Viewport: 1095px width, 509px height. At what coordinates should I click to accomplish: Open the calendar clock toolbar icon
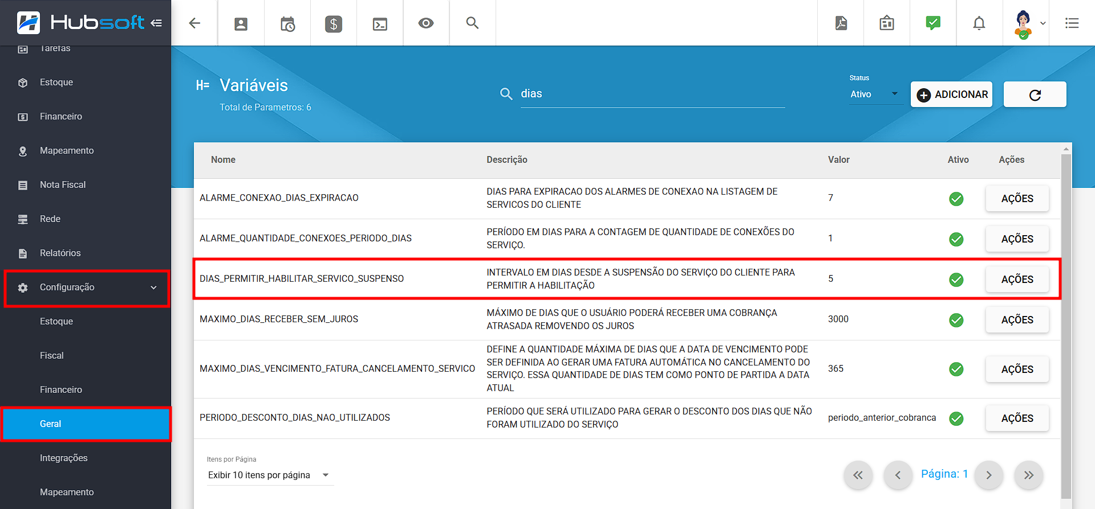tap(287, 23)
